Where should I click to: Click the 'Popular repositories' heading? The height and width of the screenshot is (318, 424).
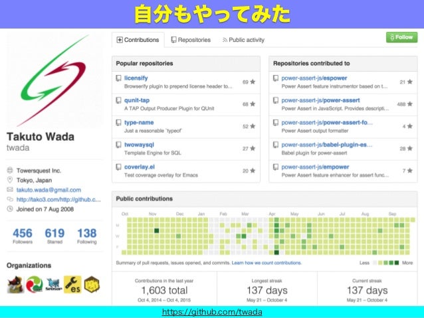point(144,63)
